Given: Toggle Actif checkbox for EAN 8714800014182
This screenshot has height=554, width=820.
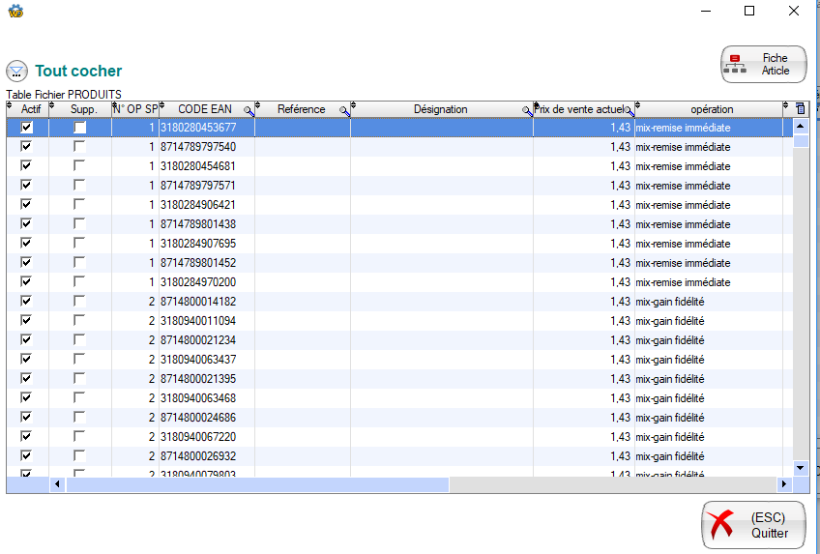Looking at the screenshot, I should click(x=27, y=302).
